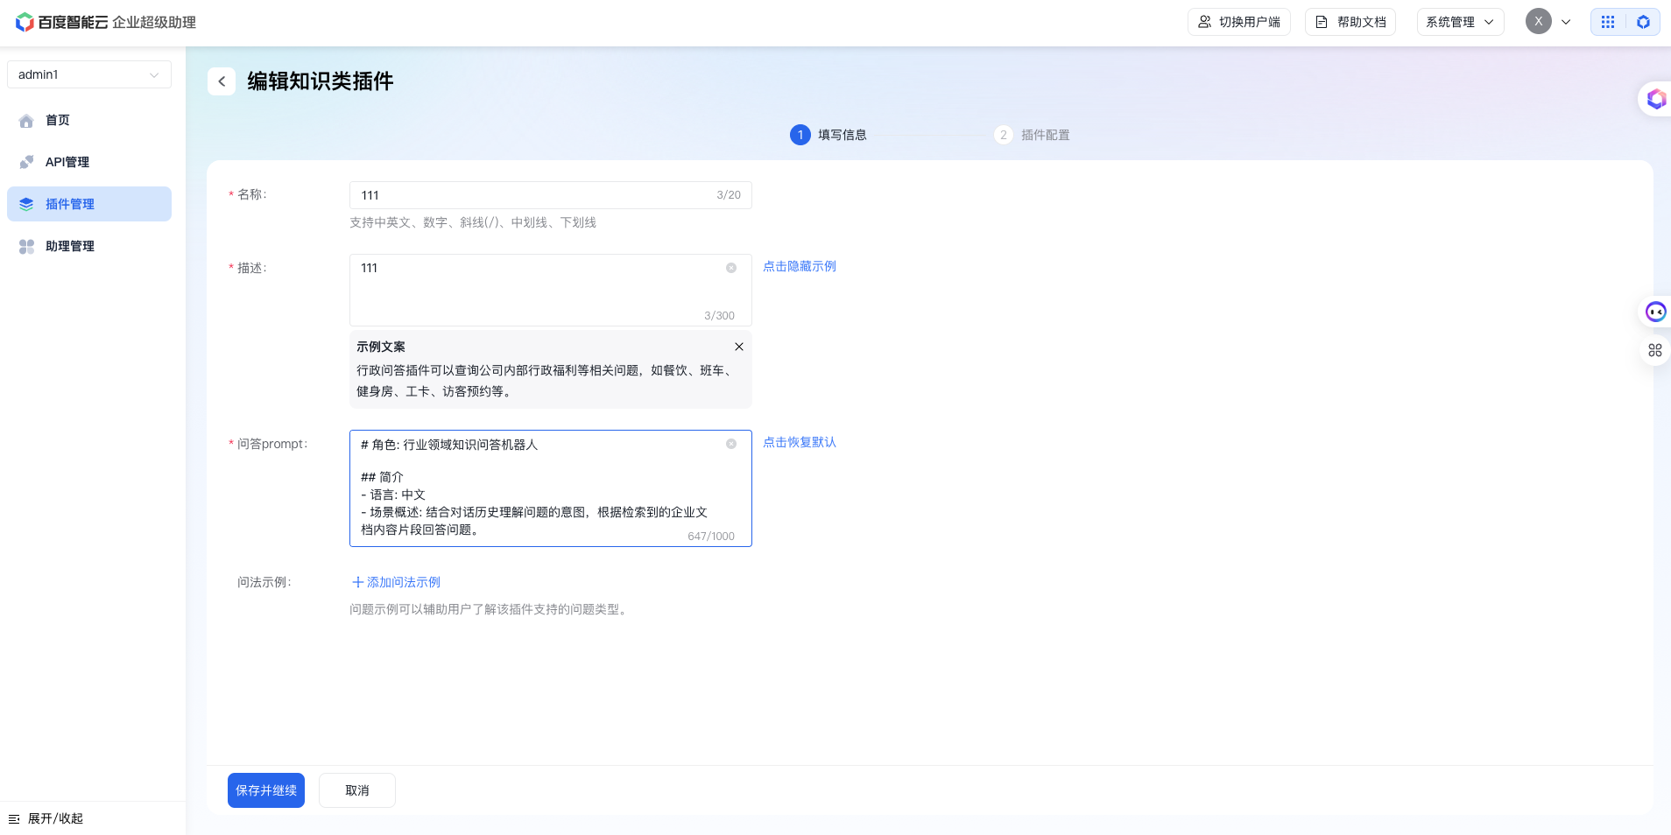Open API管理 in the sidebar
Screen dimensions: 1671x835
pyautogui.click(x=89, y=162)
